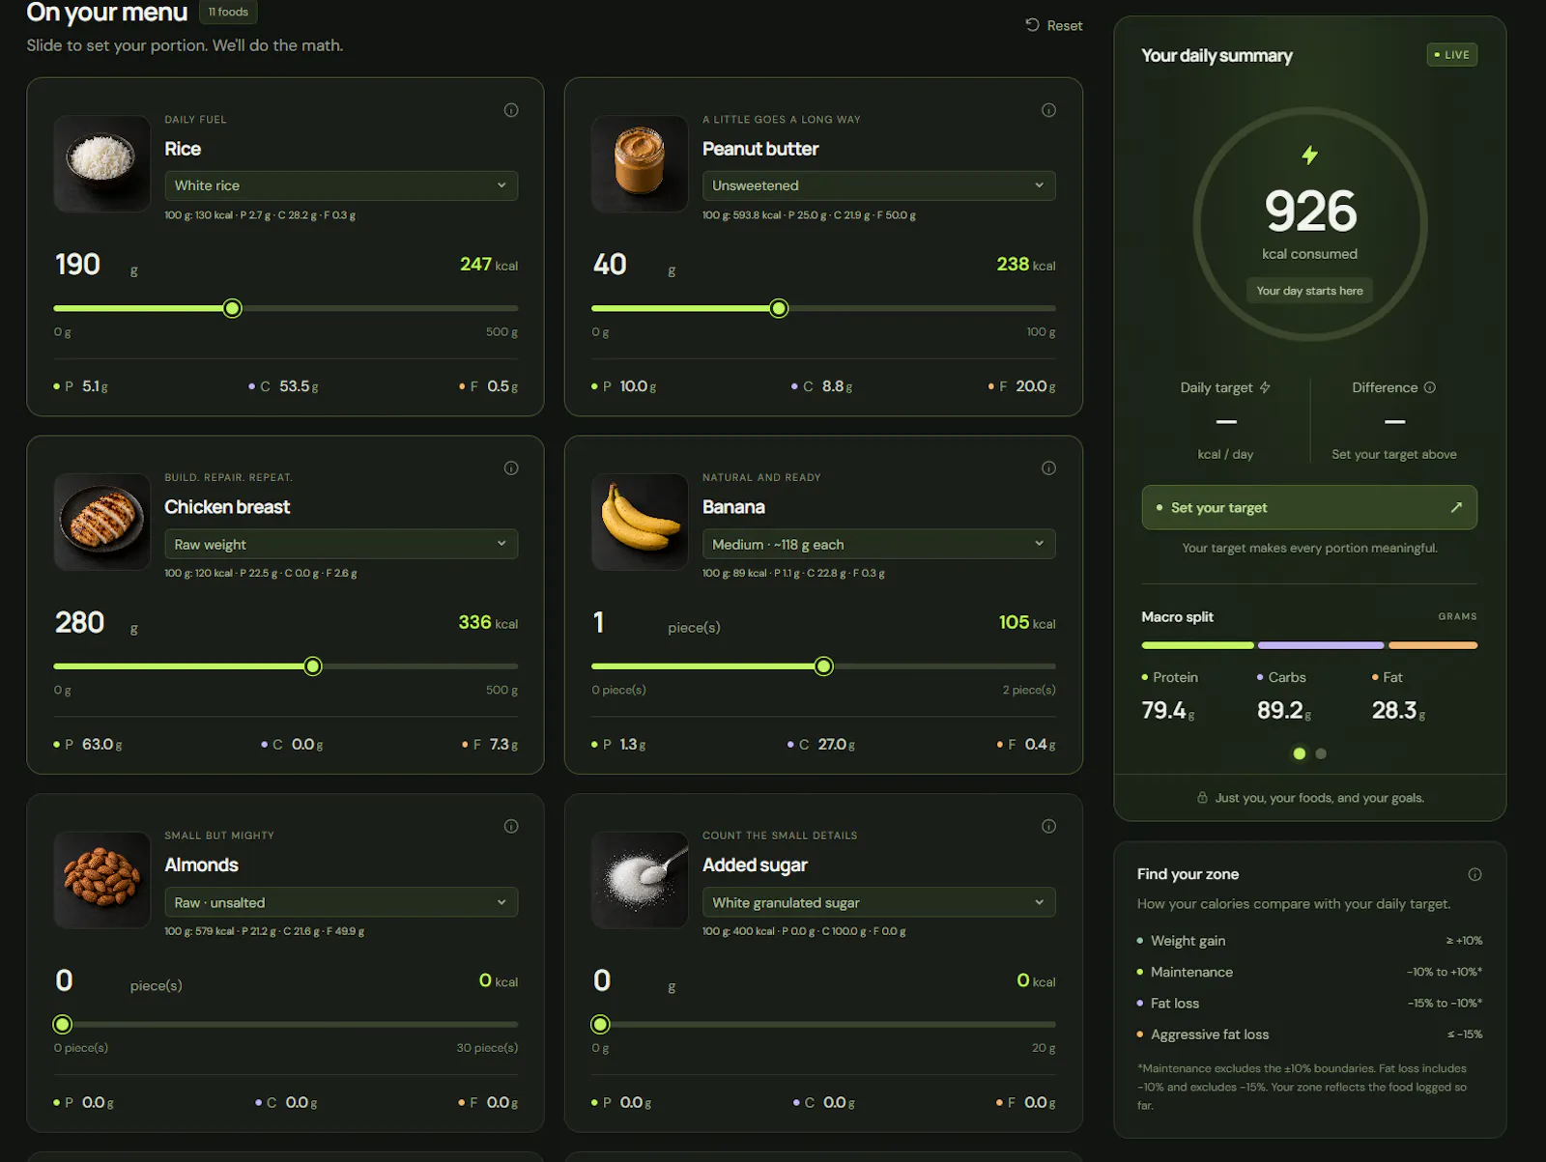Click the Added sugar slider handle
The height and width of the screenshot is (1162, 1546).
(x=600, y=1024)
